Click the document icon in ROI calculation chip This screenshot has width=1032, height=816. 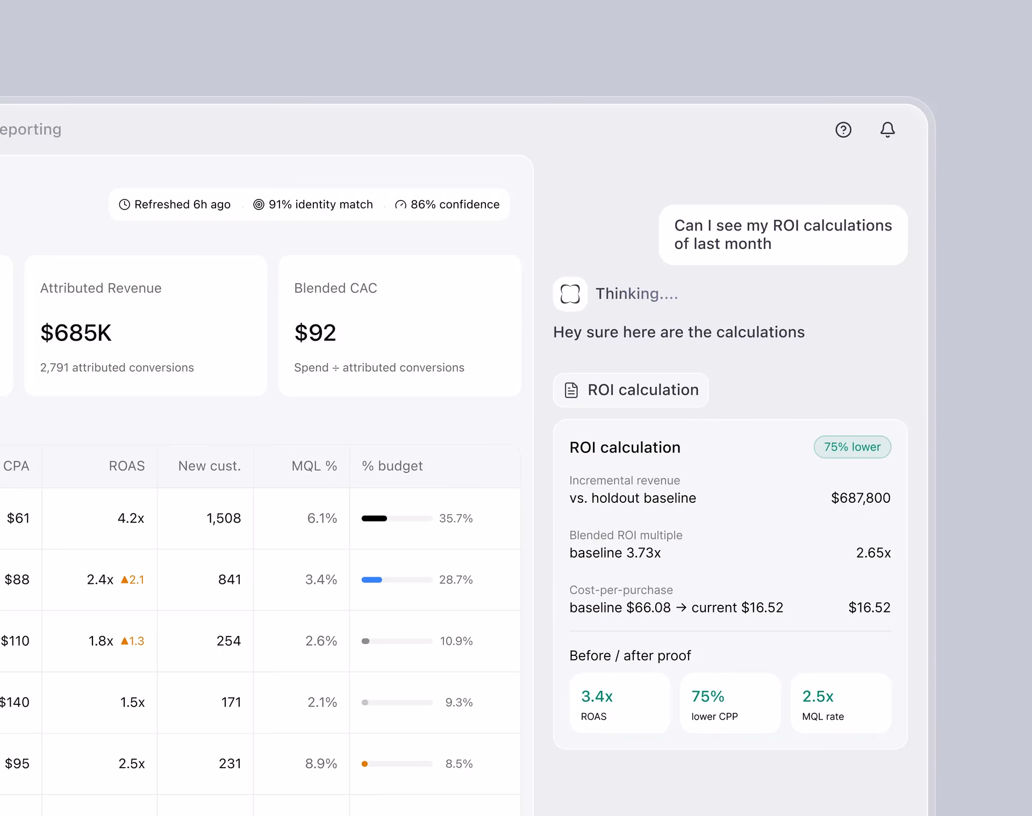click(571, 390)
